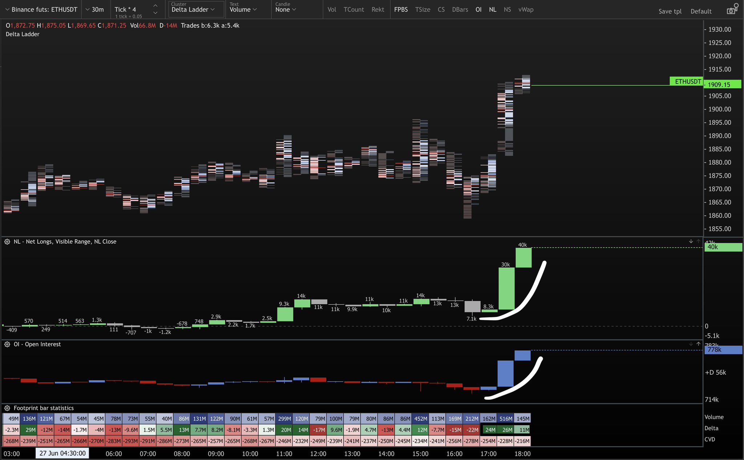Toggle the DBars indicator
The width and height of the screenshot is (744, 460).
tap(460, 9)
